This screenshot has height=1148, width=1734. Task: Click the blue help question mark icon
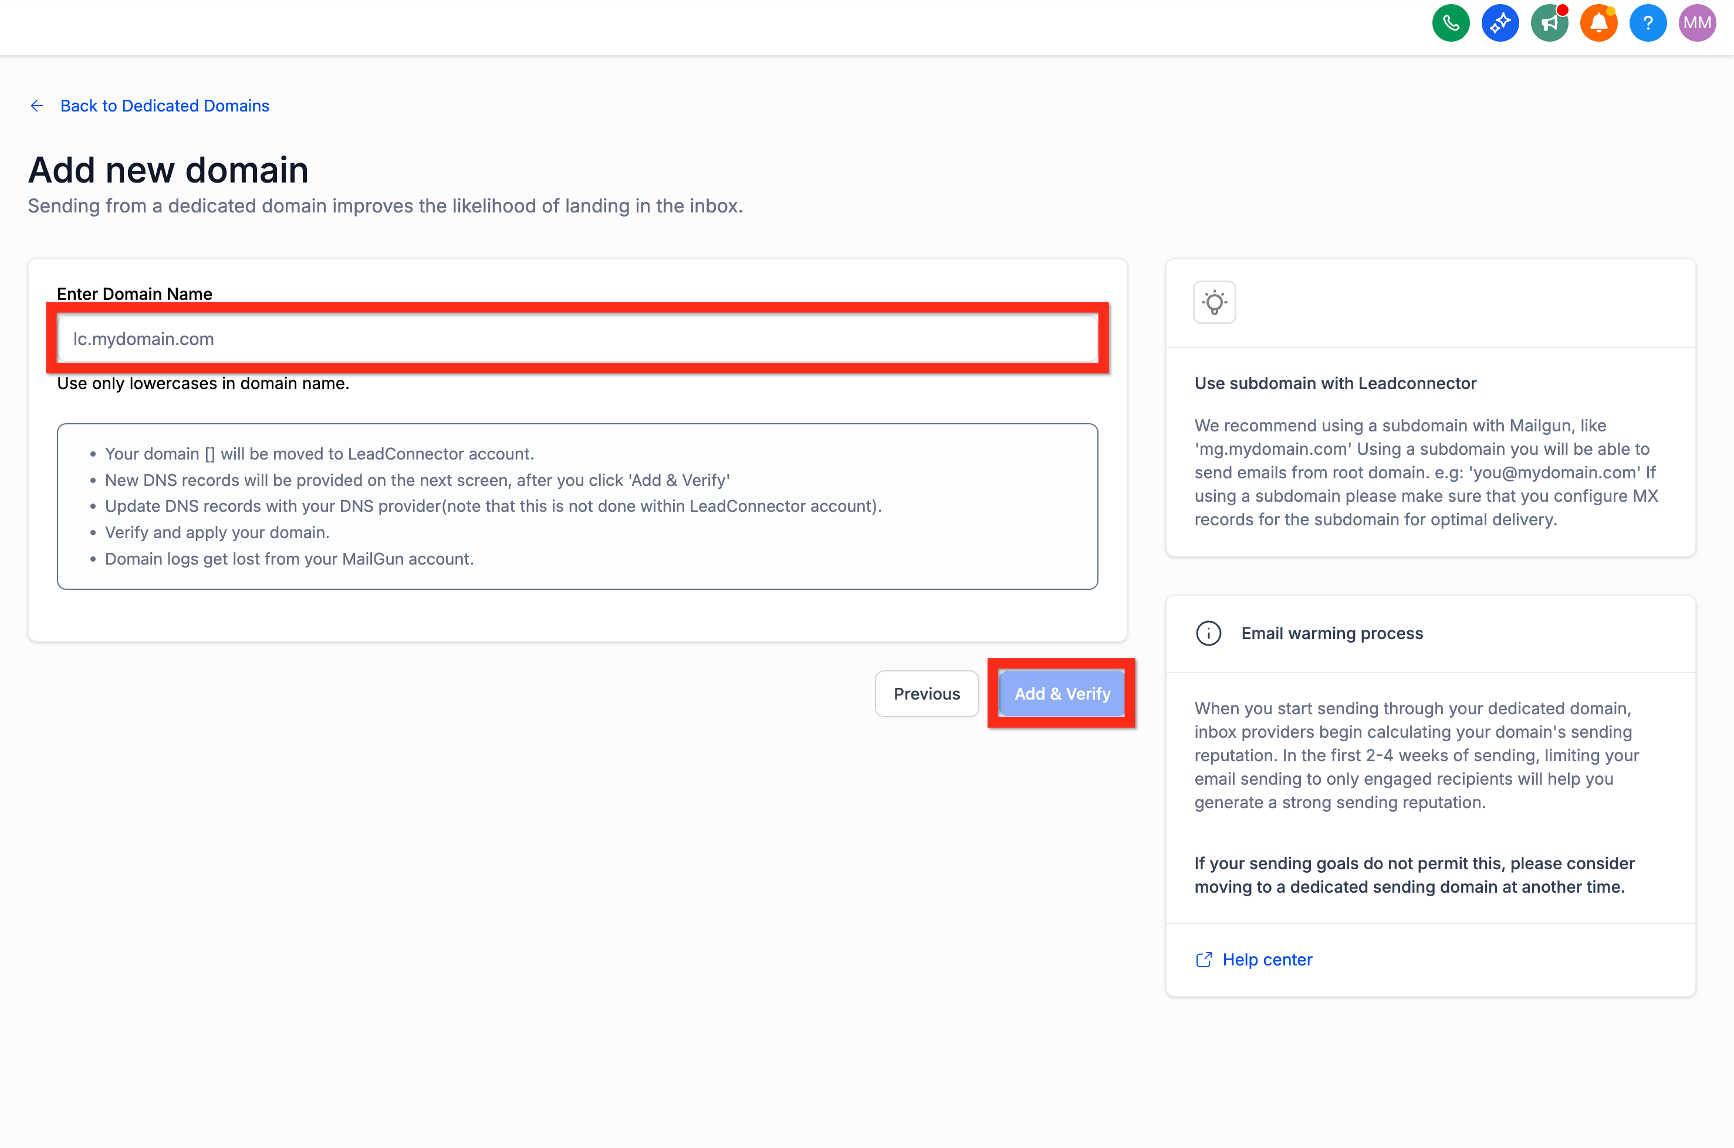tap(1648, 23)
